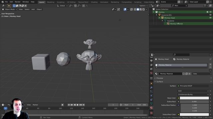Open the Physics properties tab
Screen dimensions: 213x119
click(151, 96)
